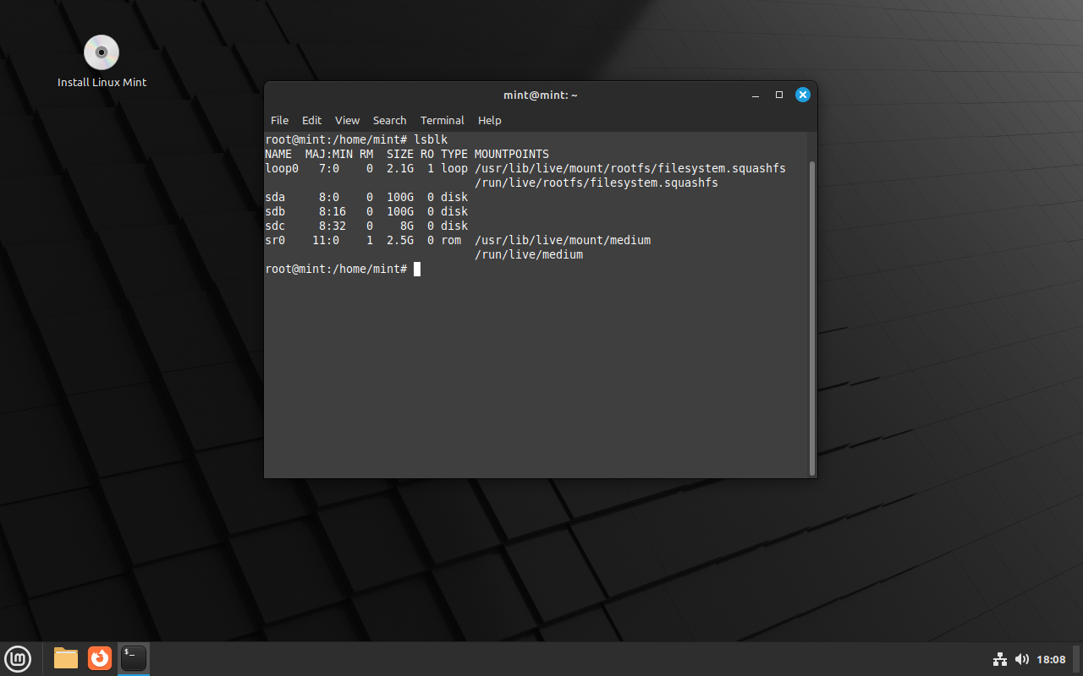
Task: Focus the terminal via its taskbar icon
Action: point(133,658)
